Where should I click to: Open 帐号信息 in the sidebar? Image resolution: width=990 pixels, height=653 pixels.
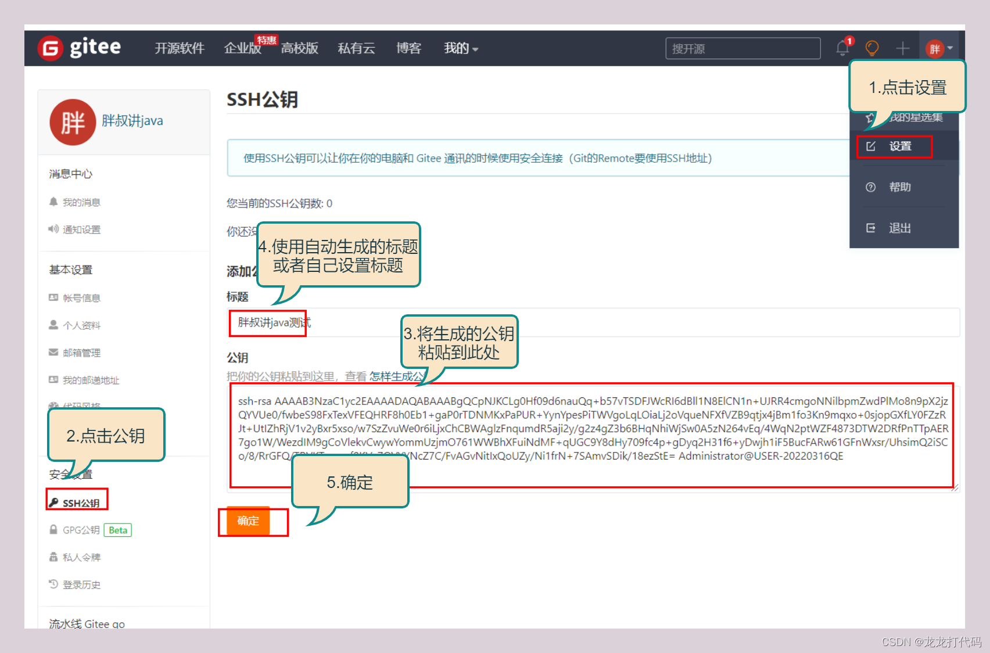(x=81, y=298)
